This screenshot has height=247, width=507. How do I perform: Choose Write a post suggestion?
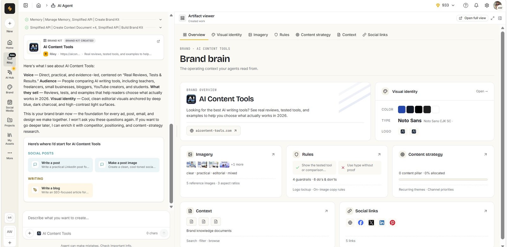click(x=60, y=165)
